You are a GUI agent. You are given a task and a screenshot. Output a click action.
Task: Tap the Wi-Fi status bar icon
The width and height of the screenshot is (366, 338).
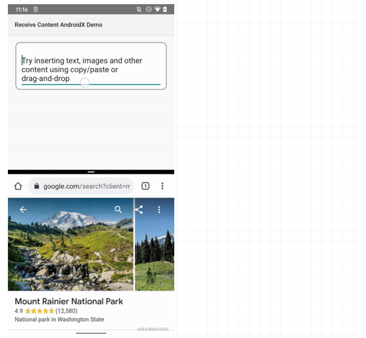click(x=157, y=9)
